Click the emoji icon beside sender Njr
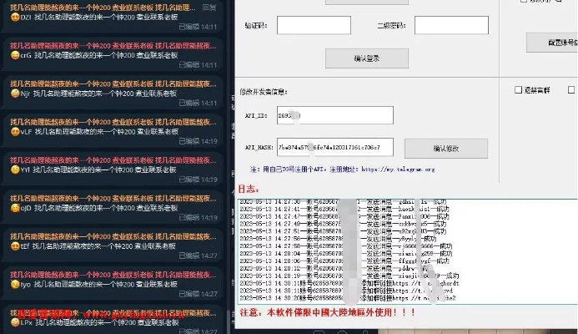 coord(15,94)
